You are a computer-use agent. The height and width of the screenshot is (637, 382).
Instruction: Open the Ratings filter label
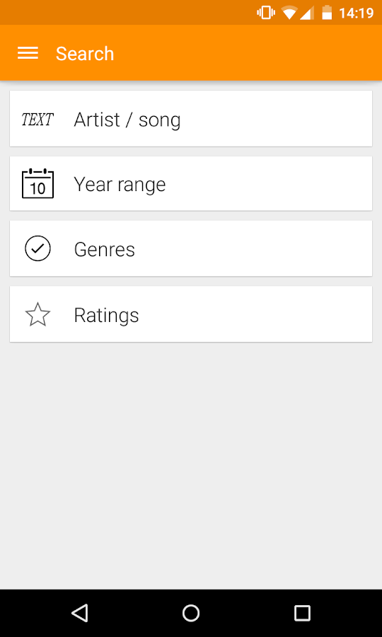pyautogui.click(x=106, y=315)
